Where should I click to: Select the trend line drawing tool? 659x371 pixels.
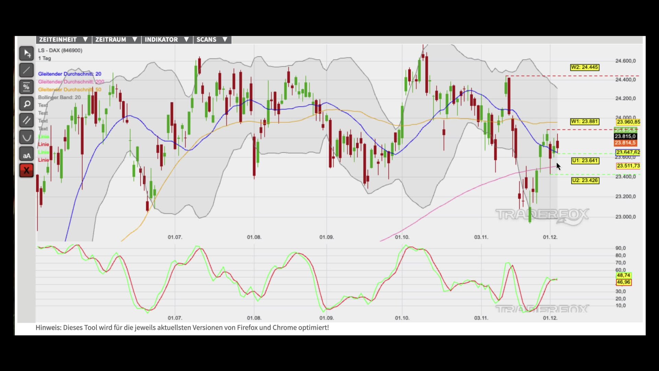click(x=26, y=70)
